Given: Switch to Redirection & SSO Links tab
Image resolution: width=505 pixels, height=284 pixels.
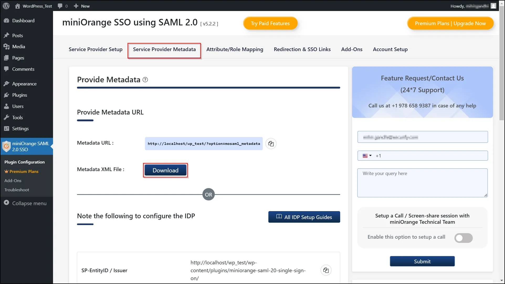Looking at the screenshot, I should click(302, 49).
